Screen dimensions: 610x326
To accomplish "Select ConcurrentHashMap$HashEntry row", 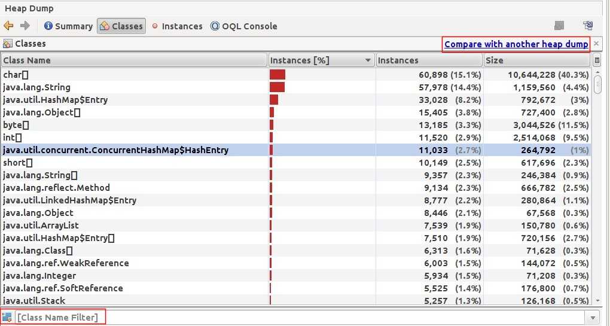I will [x=295, y=150].
